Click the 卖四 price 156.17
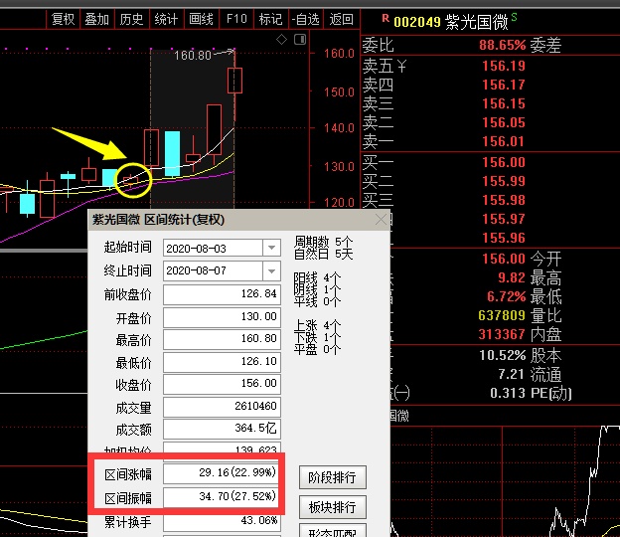 504,85
